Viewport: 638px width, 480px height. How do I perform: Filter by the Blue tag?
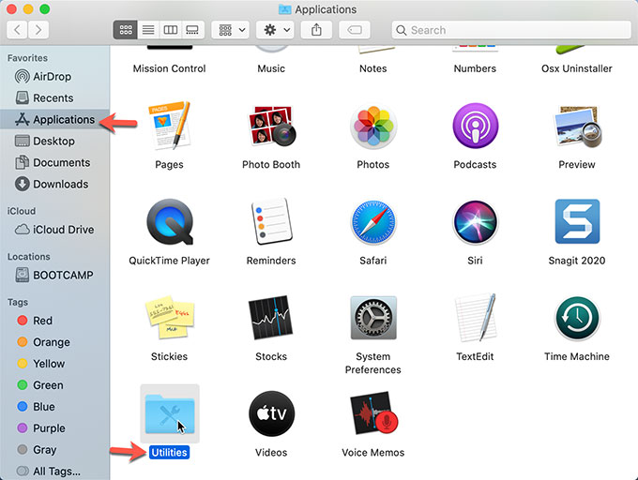[54, 407]
